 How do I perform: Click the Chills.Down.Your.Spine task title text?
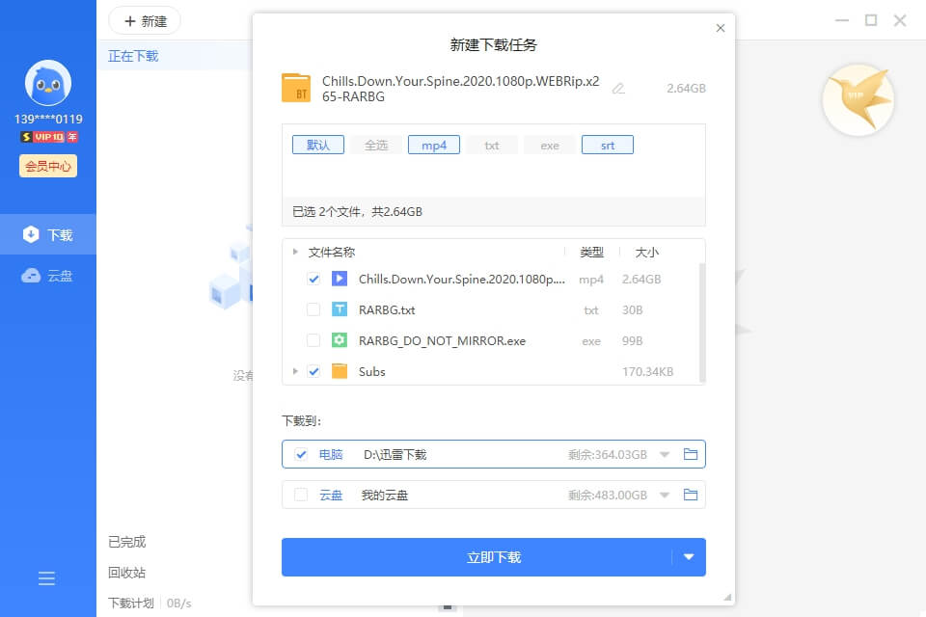(x=461, y=89)
